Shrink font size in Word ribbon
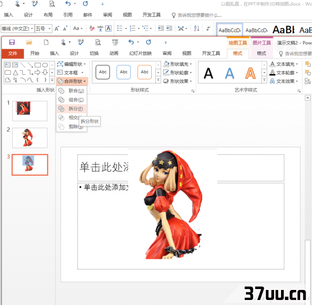The width and height of the screenshot is (312, 305). click(x=65, y=29)
